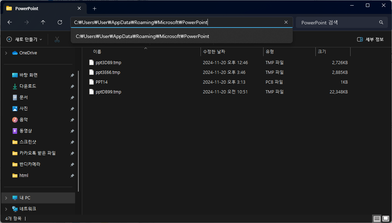Expand the OneDrive tree node
The width and height of the screenshot is (392, 223).
click(6, 53)
